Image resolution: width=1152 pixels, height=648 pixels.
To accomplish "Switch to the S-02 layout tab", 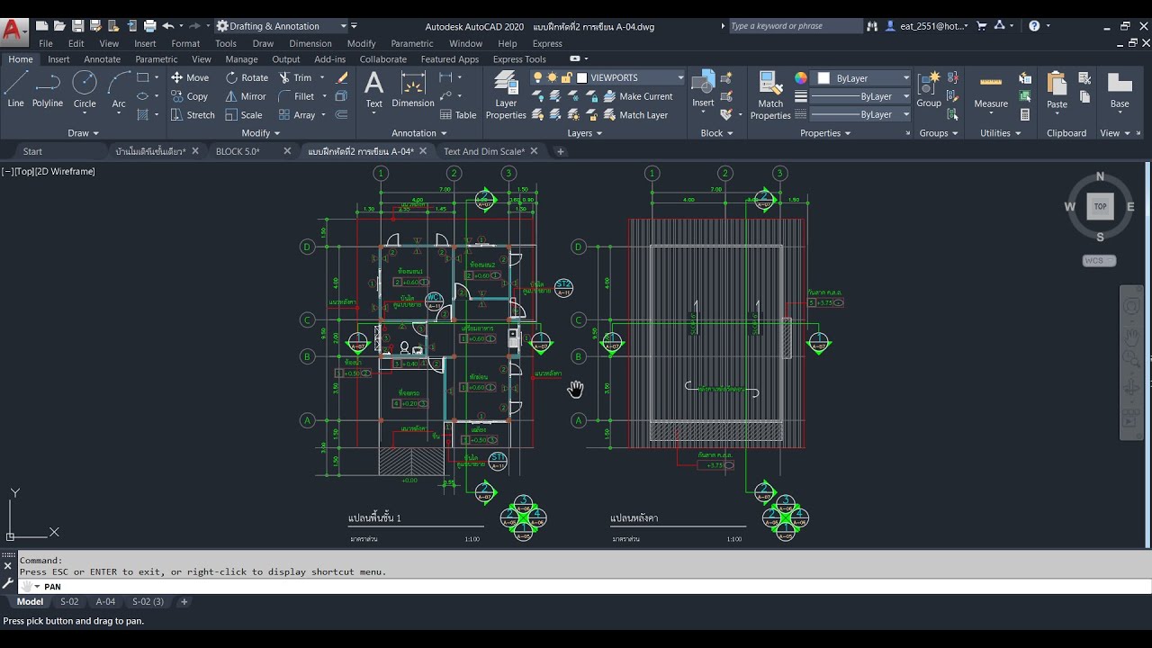I will point(69,601).
